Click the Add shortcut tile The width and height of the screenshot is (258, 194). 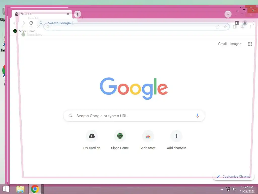pyautogui.click(x=176, y=139)
